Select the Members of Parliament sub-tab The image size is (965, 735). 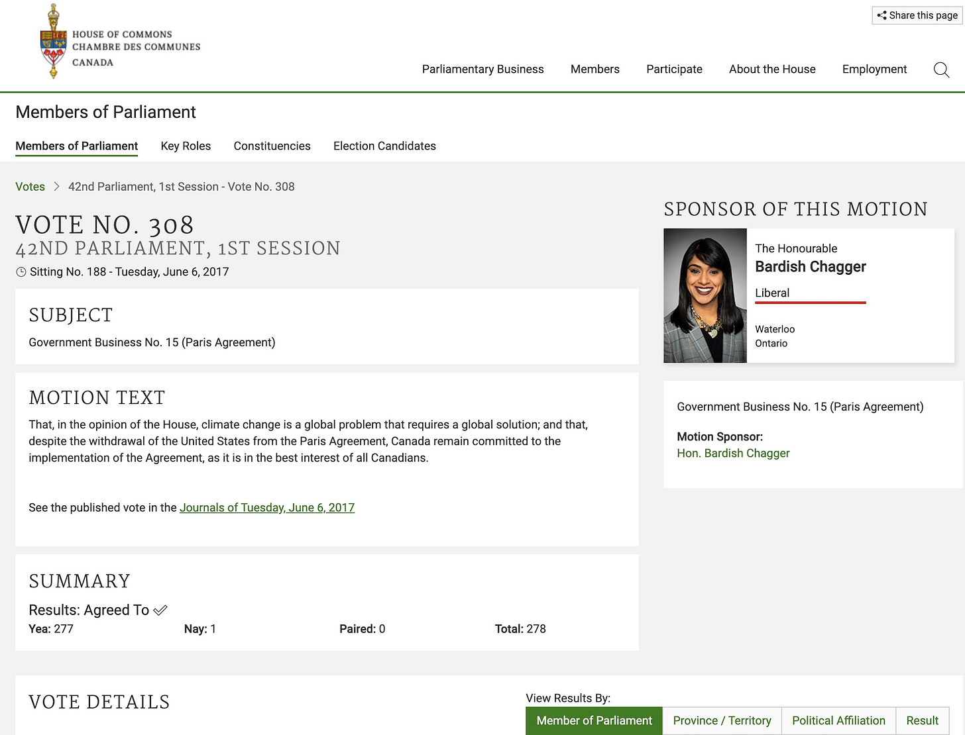(x=76, y=146)
